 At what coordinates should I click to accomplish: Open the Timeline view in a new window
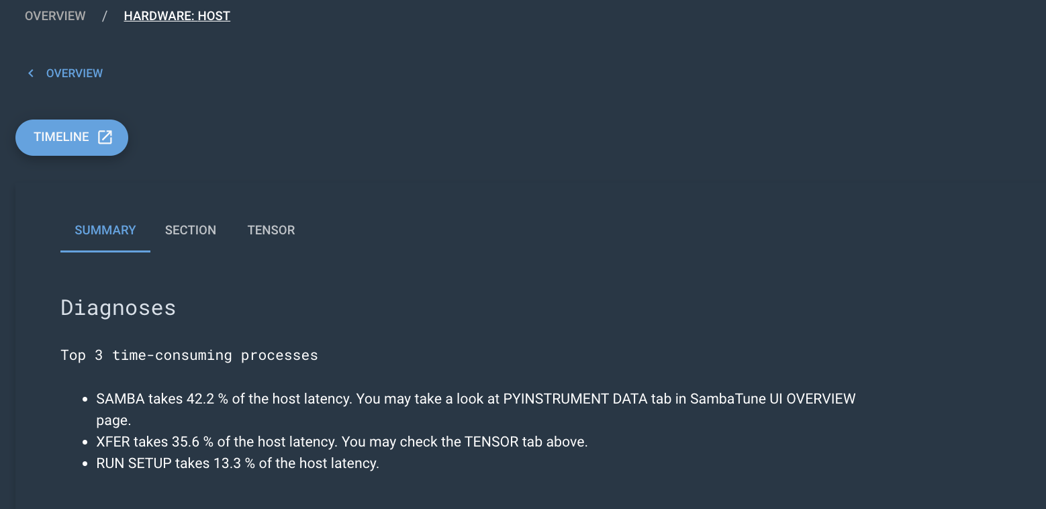tap(72, 137)
